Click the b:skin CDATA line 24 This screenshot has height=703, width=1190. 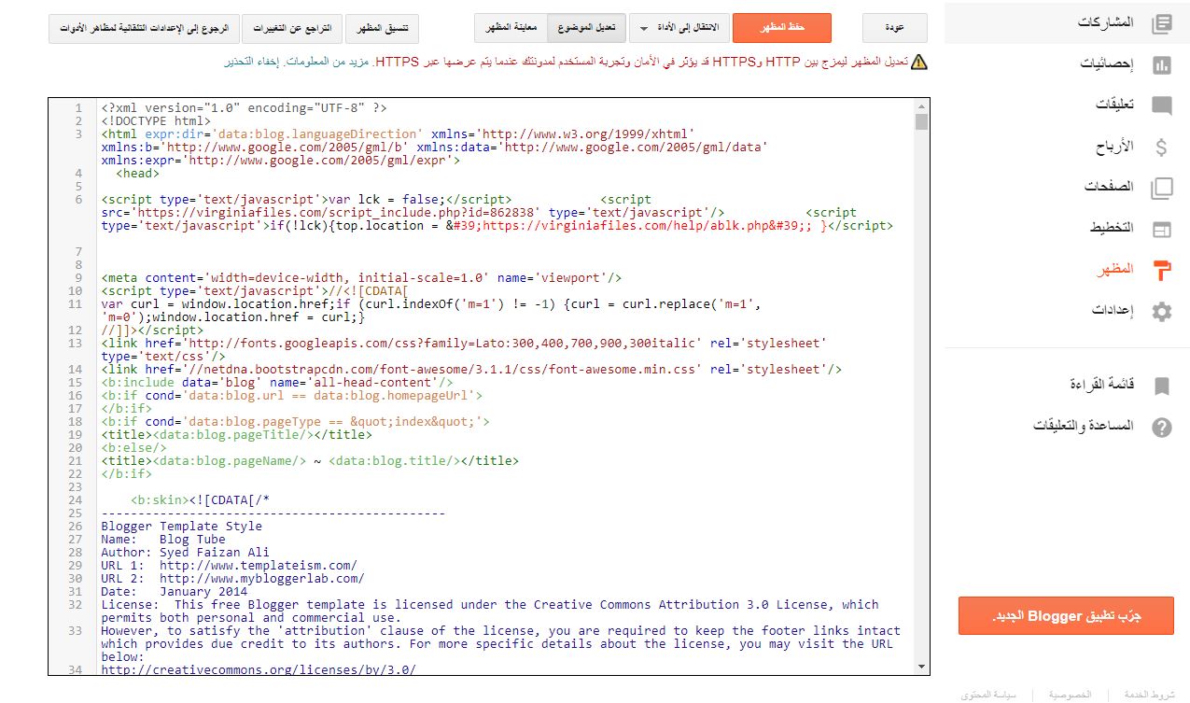200,499
